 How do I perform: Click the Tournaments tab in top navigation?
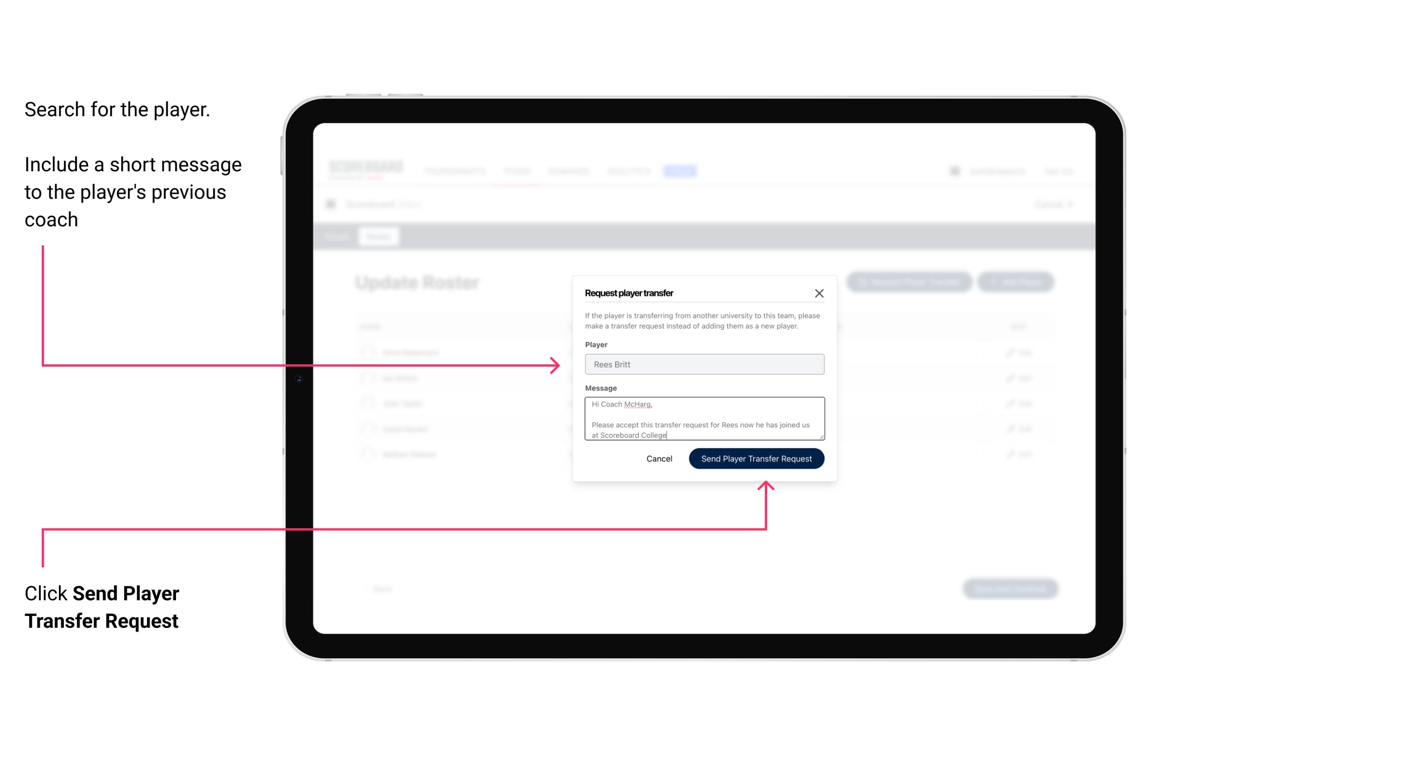(454, 171)
